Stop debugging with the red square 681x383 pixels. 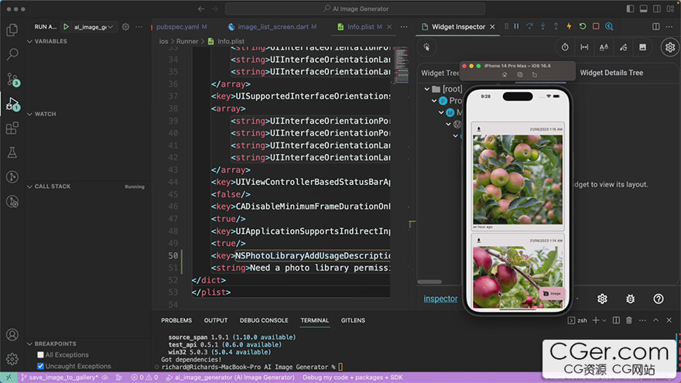[595, 26]
